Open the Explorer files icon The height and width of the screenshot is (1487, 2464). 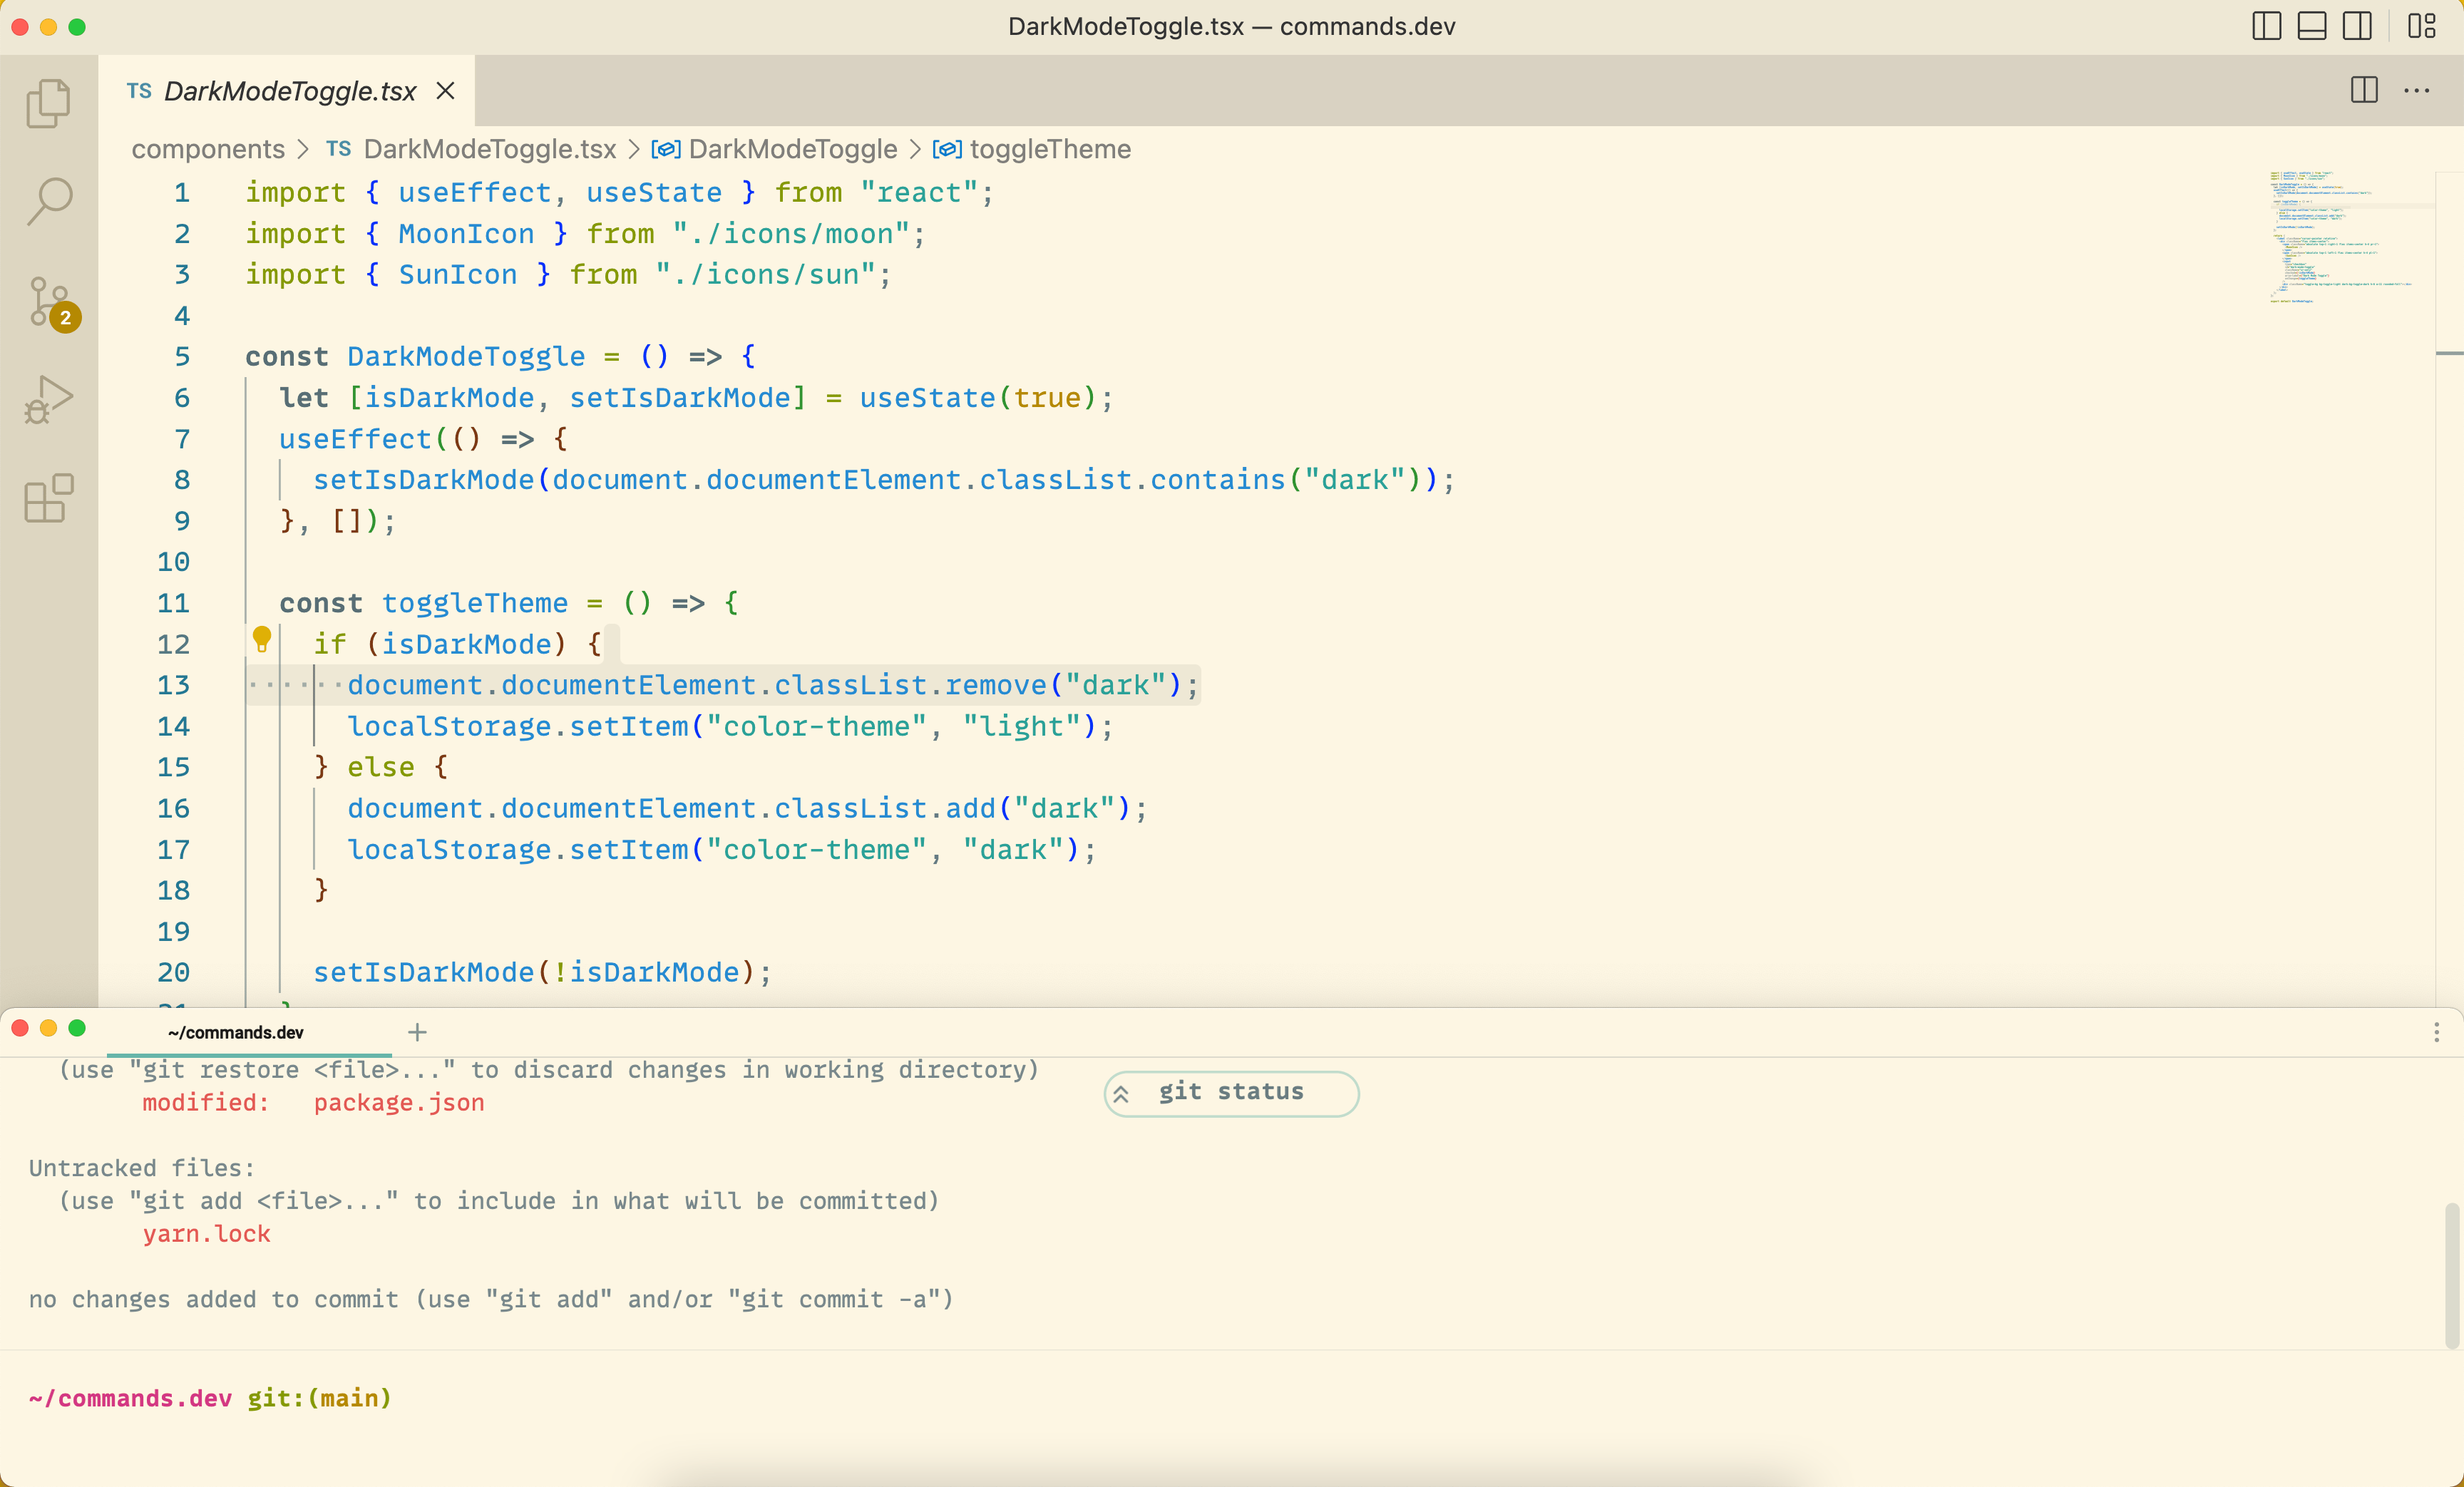48,103
